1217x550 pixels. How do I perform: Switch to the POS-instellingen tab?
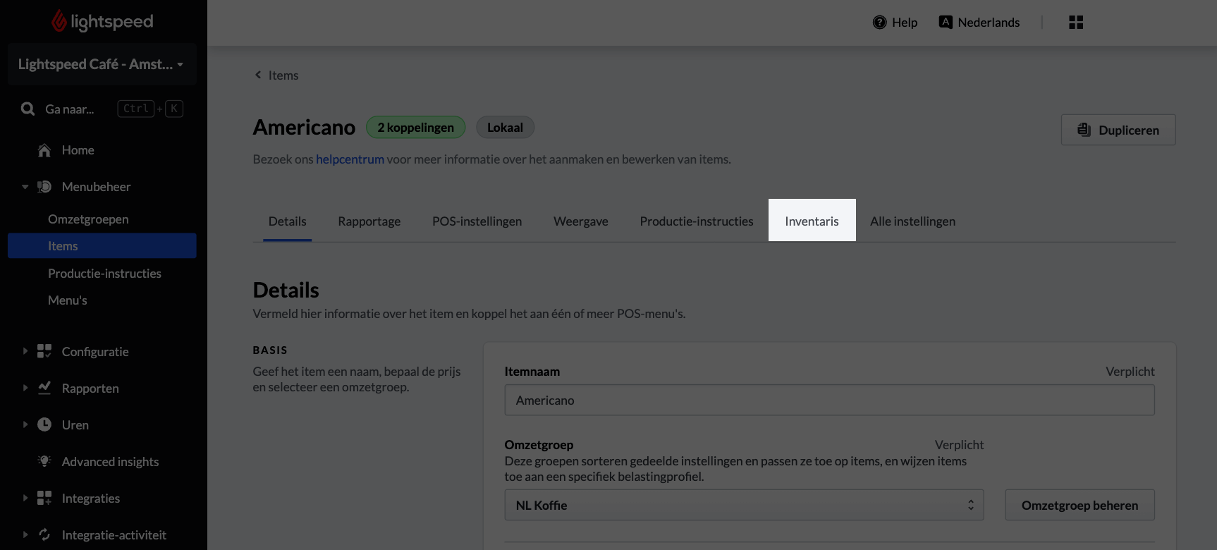(477, 221)
